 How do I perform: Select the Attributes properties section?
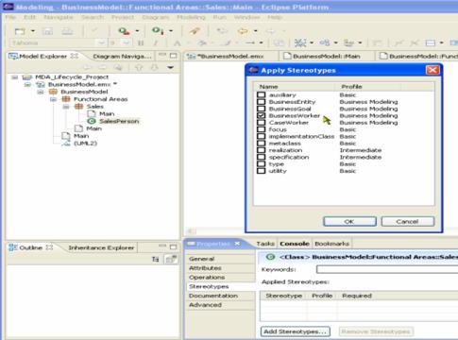[x=220, y=268]
